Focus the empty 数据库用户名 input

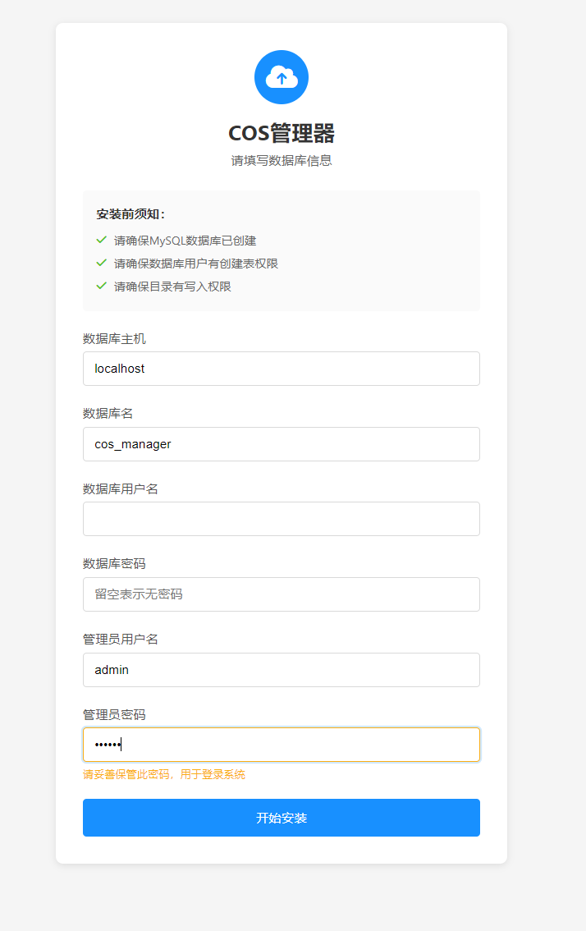click(x=282, y=519)
